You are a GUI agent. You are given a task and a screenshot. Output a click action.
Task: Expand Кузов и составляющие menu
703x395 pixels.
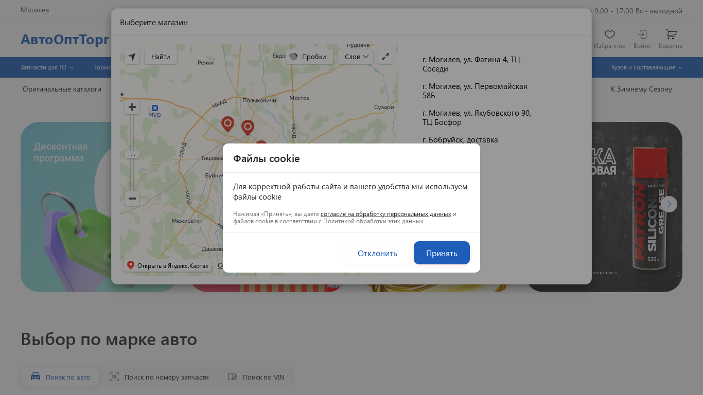[646, 67]
